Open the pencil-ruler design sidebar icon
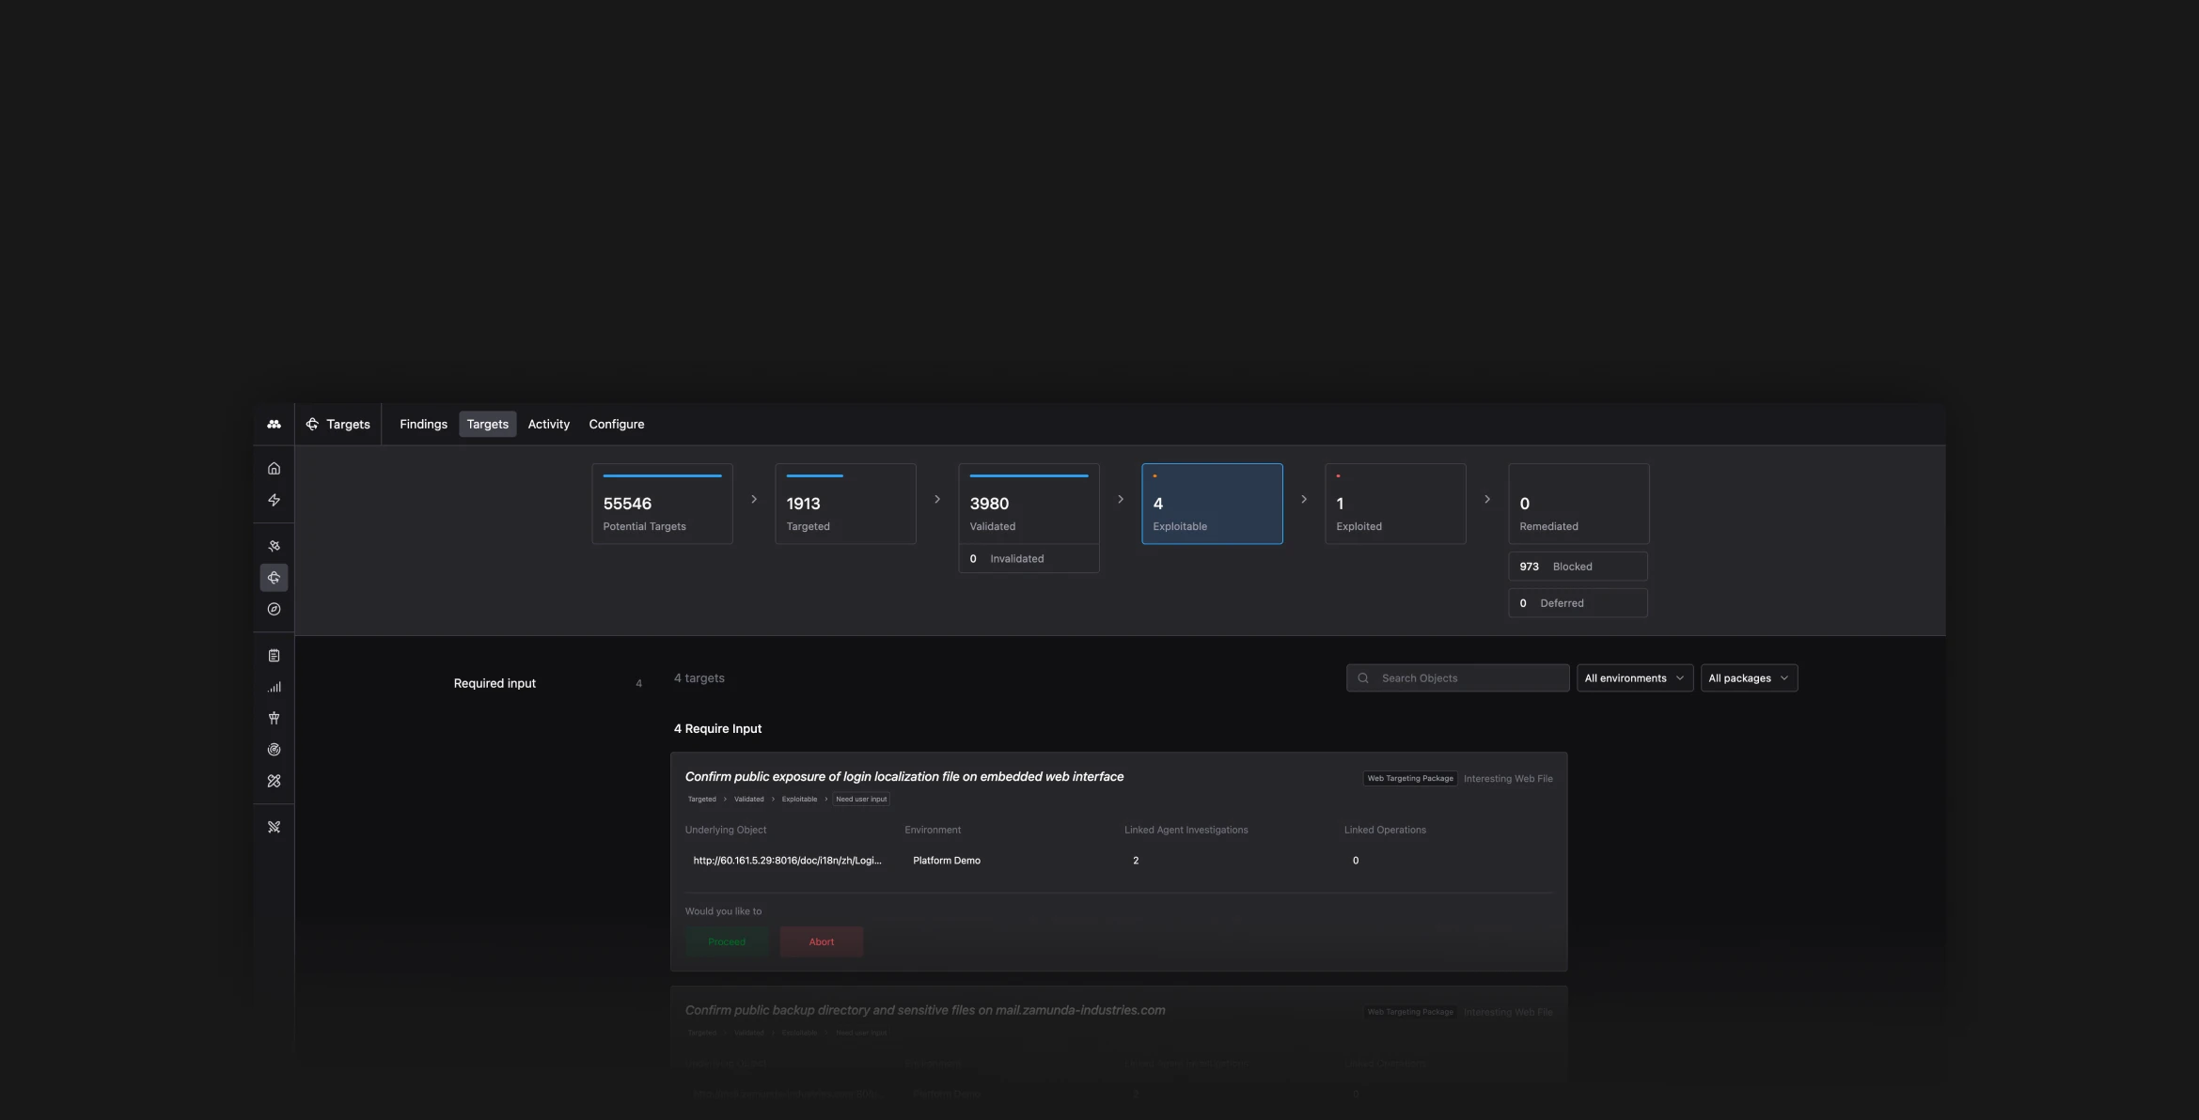Image resolution: width=2199 pixels, height=1120 pixels. [x=274, y=781]
